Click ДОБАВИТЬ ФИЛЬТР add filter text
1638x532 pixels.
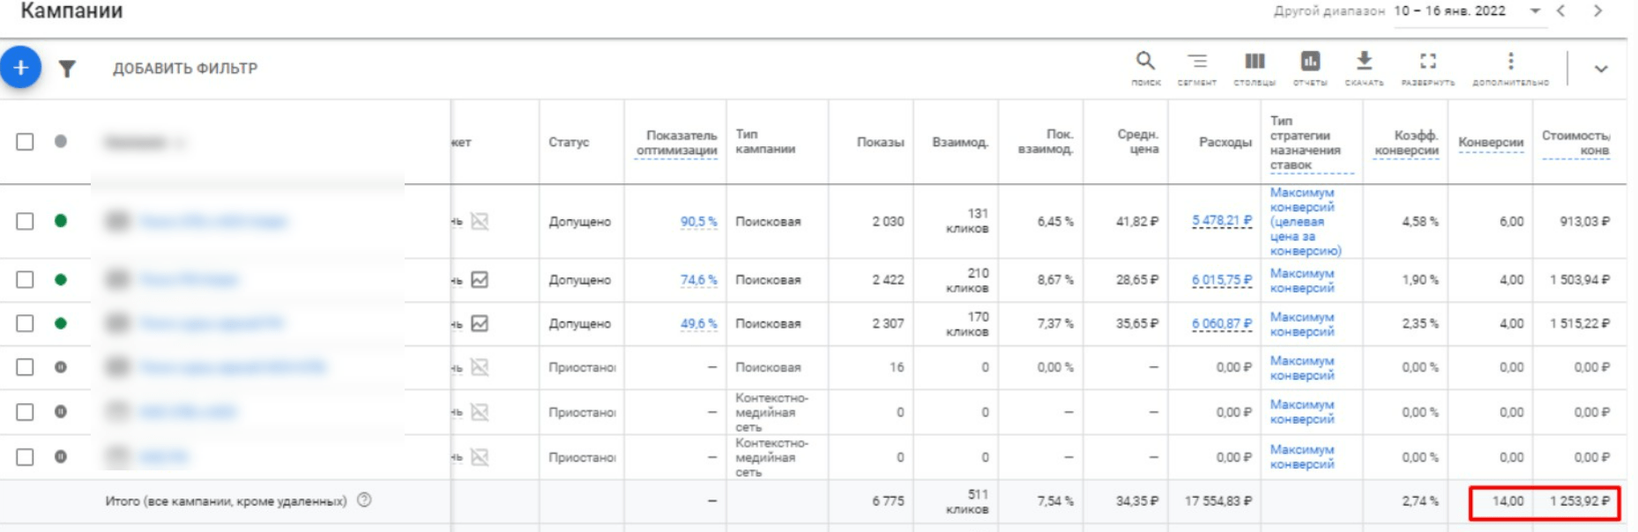[185, 69]
